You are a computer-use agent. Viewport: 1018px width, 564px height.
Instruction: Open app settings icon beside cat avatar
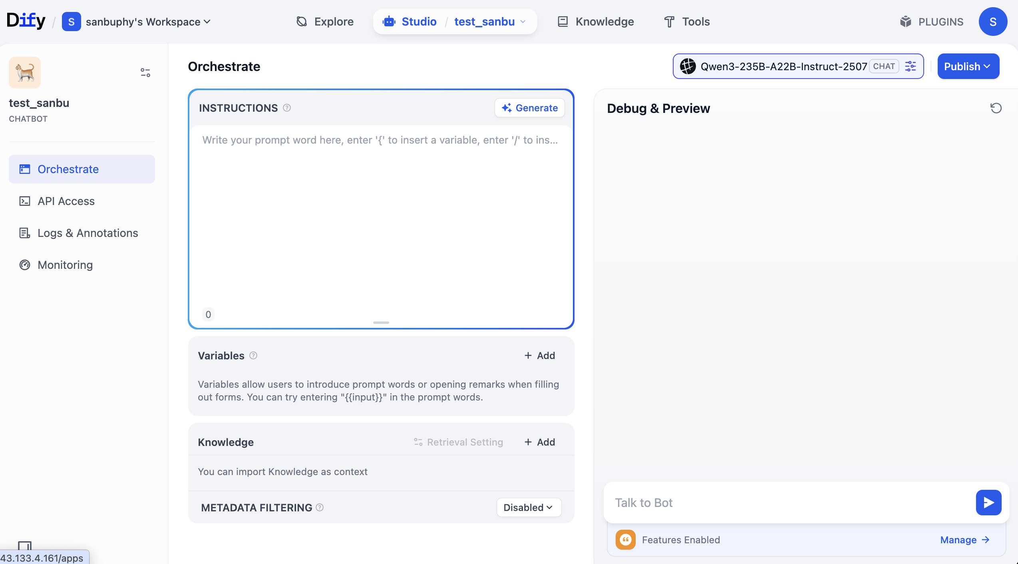tap(145, 73)
